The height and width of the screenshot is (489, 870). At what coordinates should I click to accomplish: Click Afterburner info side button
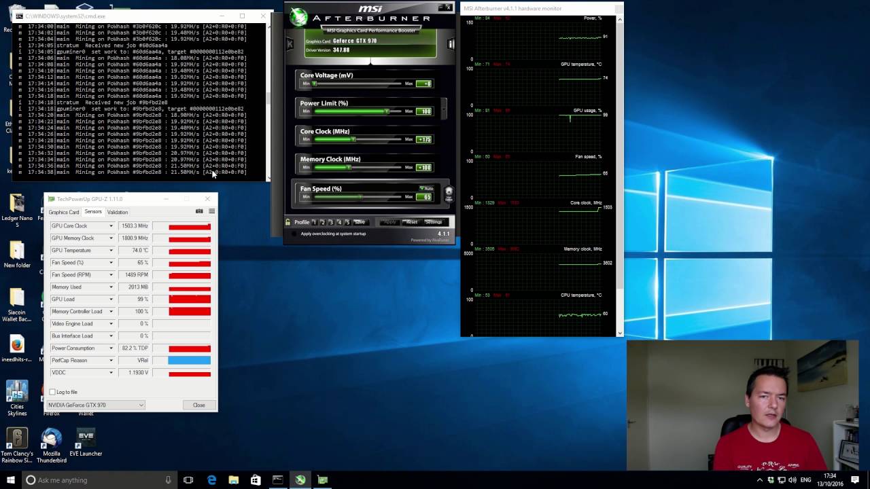(x=451, y=44)
